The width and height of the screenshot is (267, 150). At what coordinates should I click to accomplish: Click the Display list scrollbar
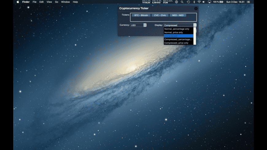[195, 36]
